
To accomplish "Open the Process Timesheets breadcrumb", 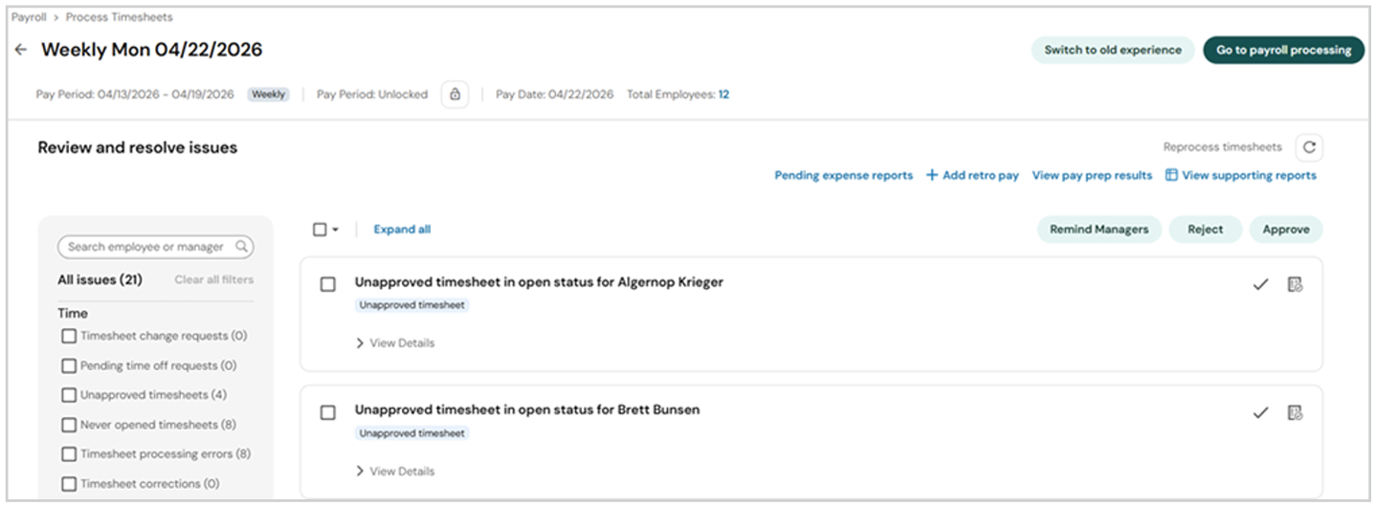I will pos(120,17).
